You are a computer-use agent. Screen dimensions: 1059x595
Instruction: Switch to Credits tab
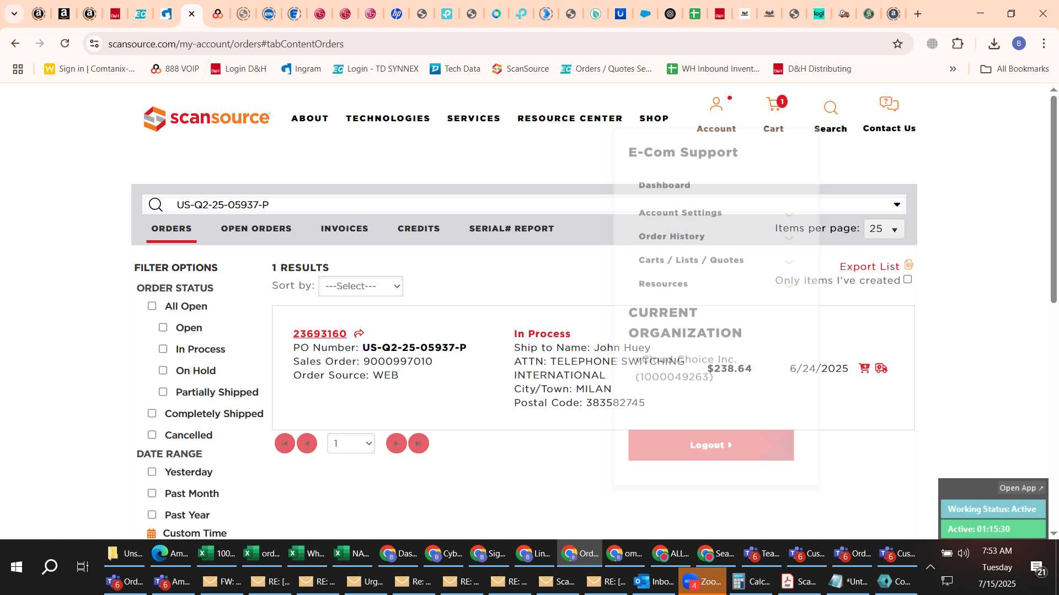point(419,229)
